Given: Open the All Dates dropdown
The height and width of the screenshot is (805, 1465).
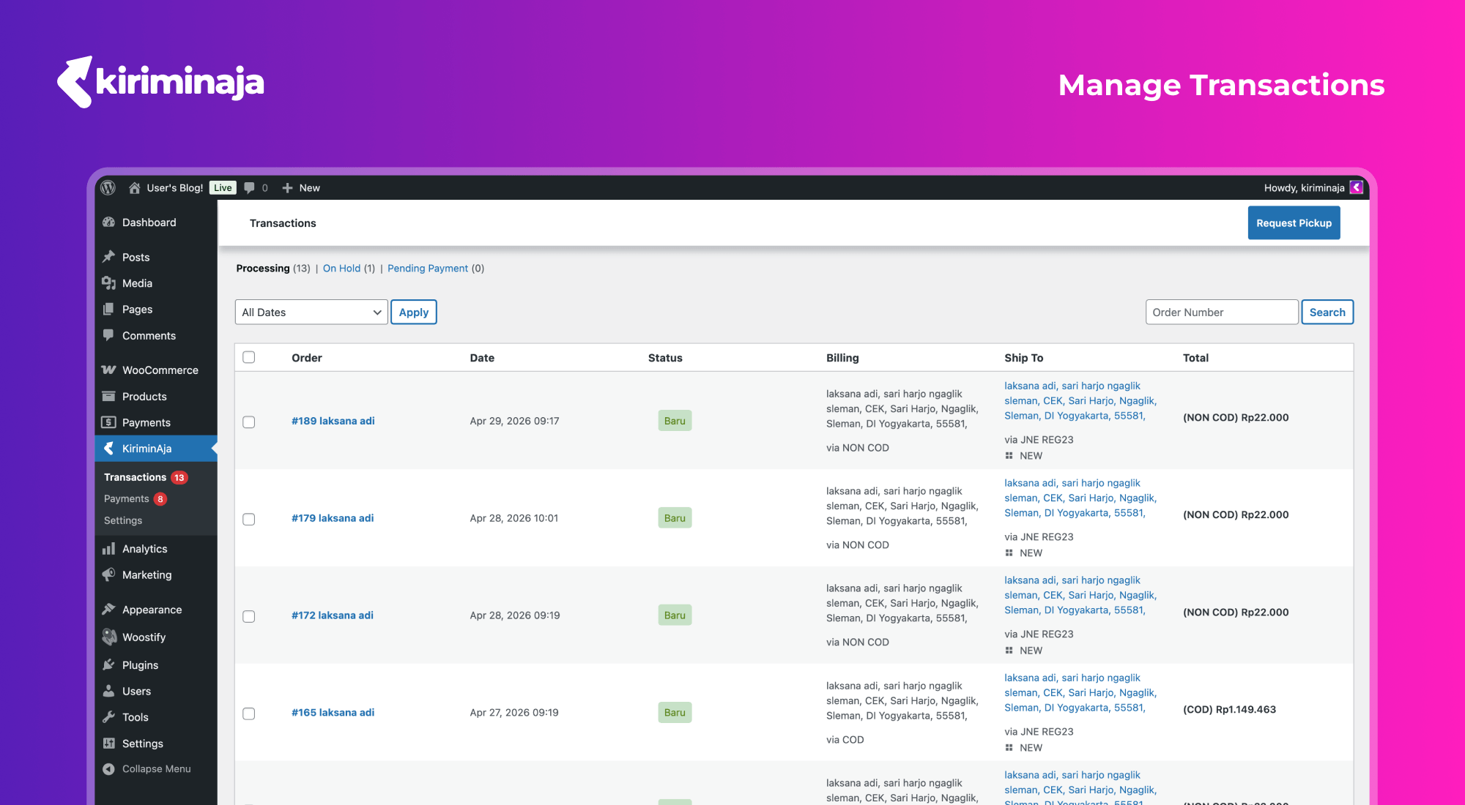Looking at the screenshot, I should click(311, 312).
